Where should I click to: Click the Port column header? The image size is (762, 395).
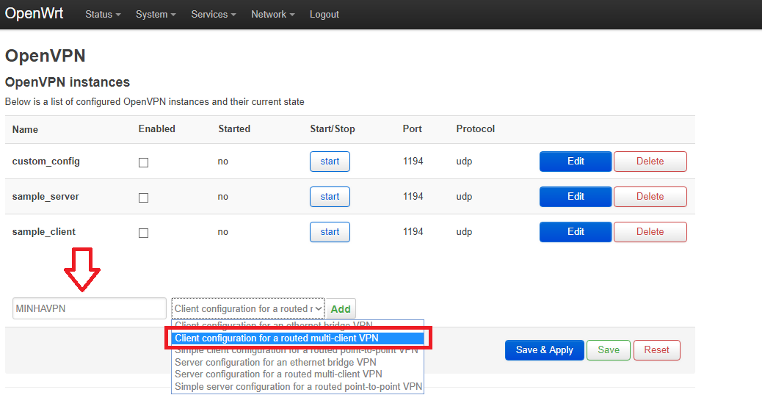(412, 128)
